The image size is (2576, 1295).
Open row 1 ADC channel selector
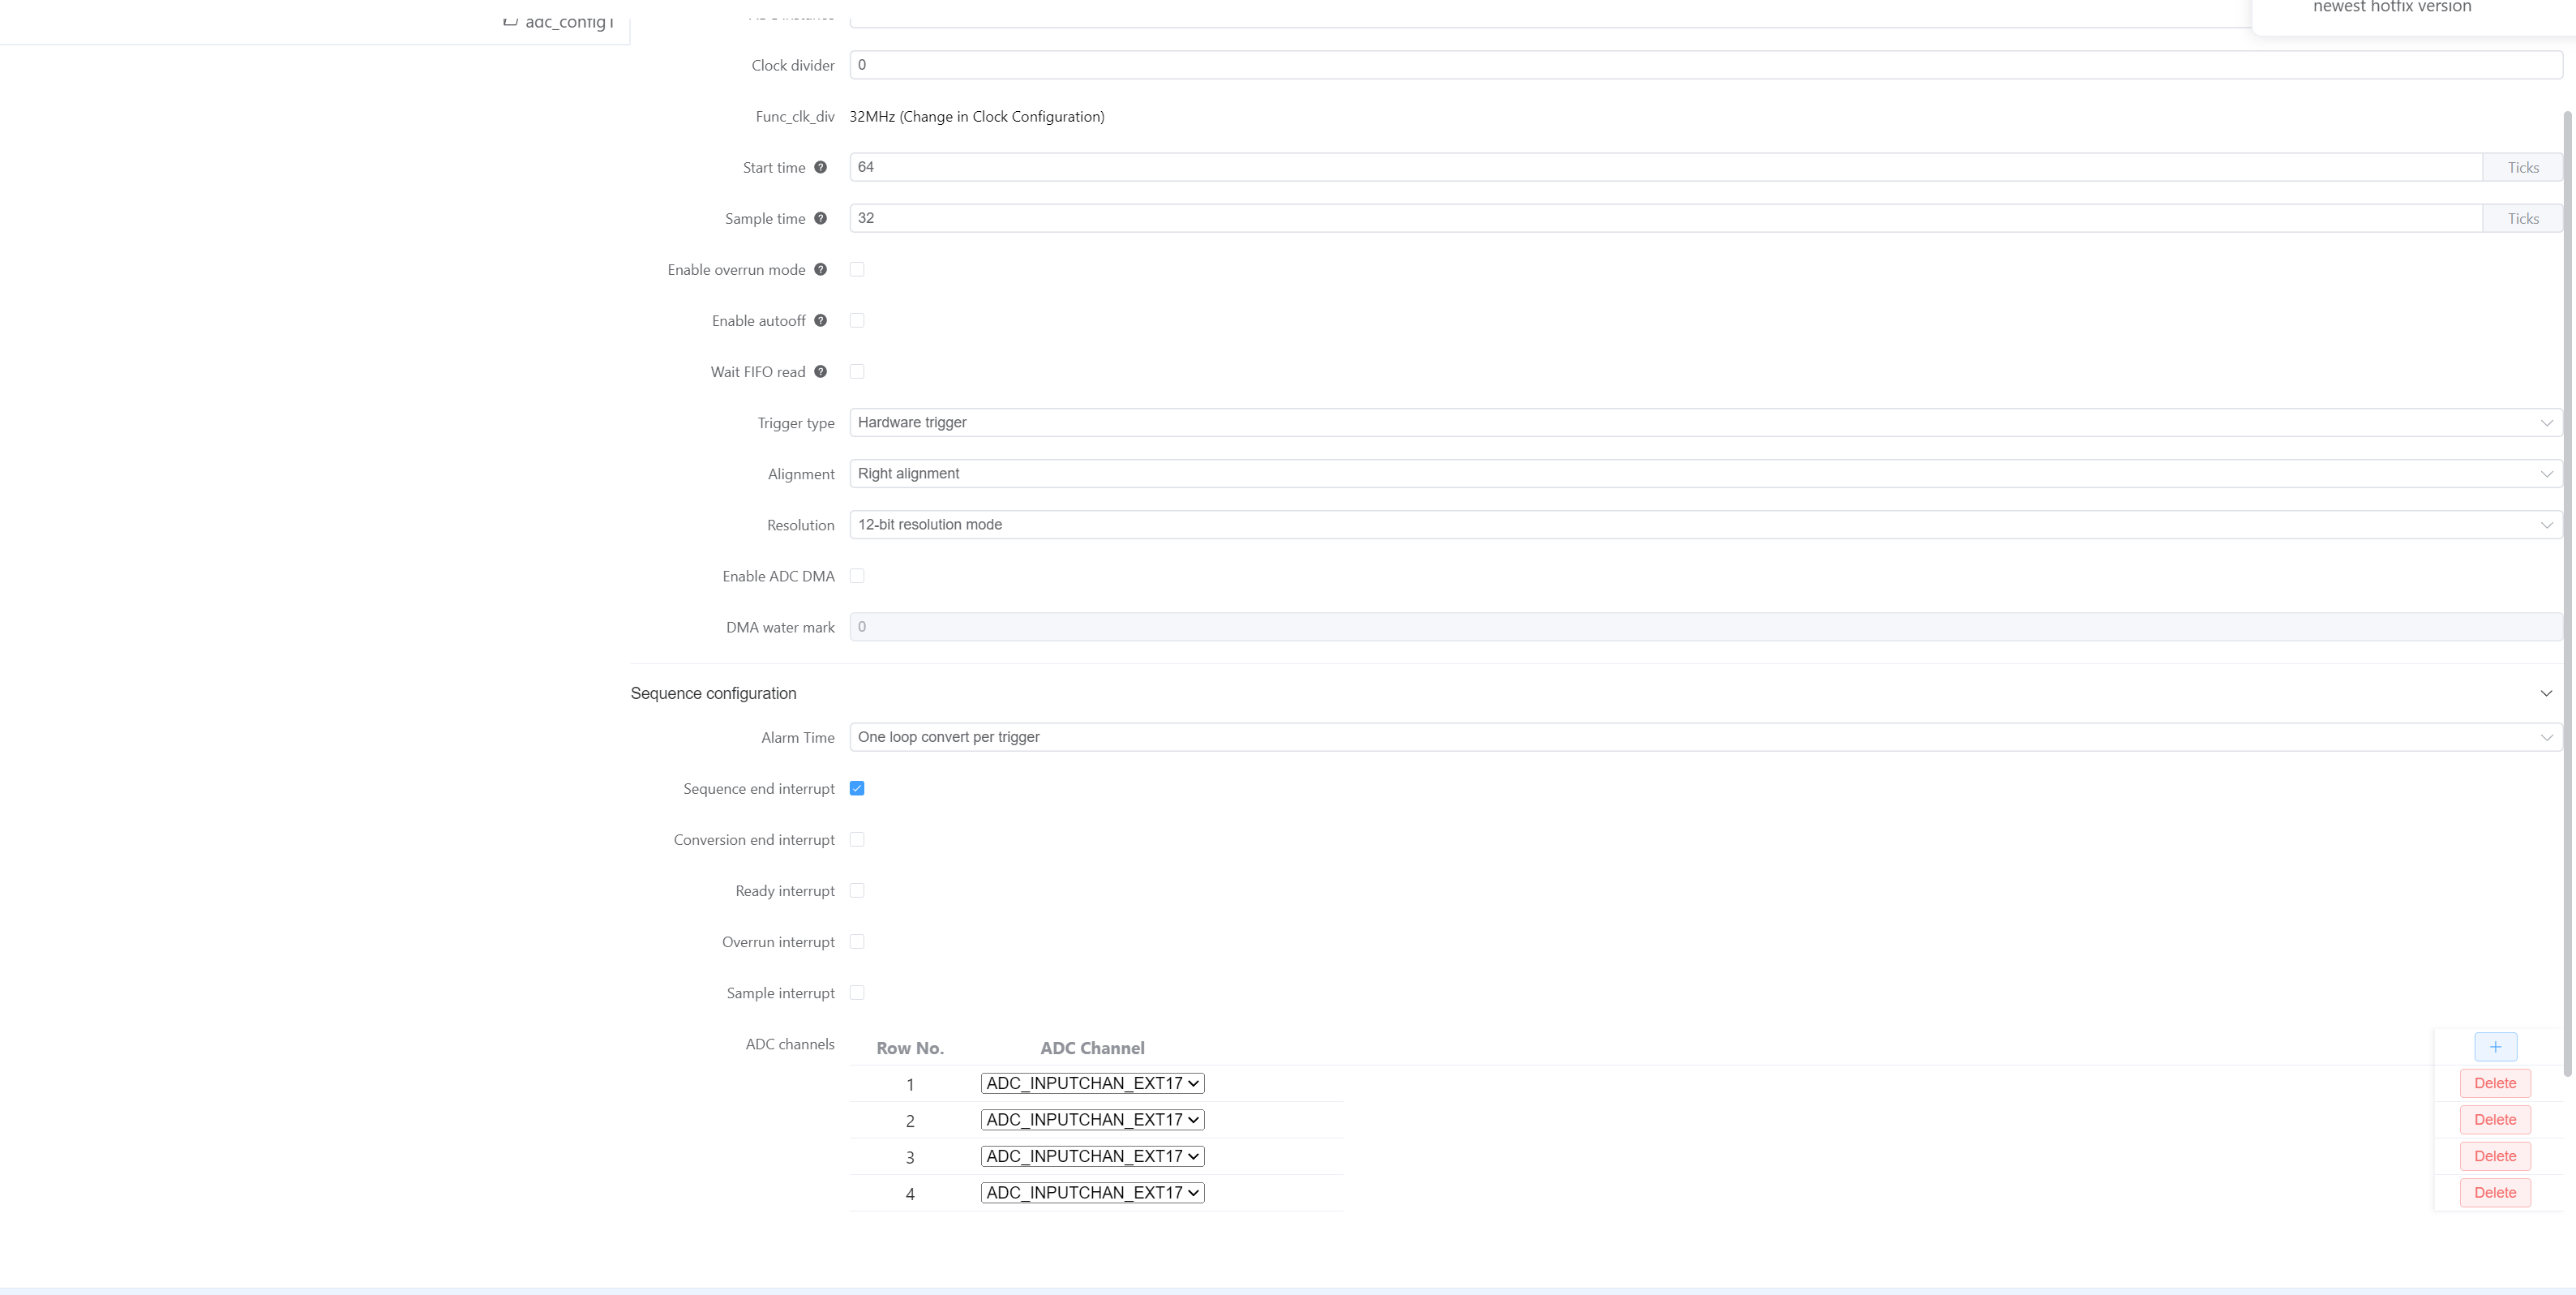(1092, 1083)
